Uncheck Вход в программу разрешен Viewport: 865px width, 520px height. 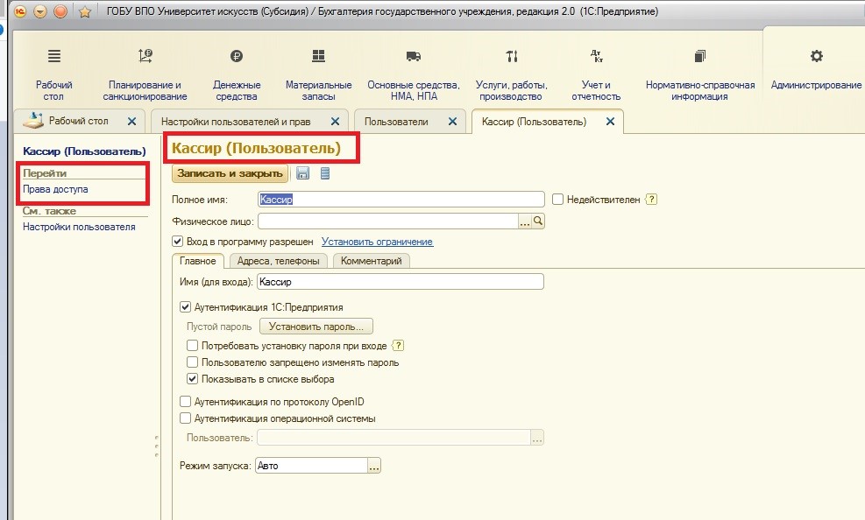pos(177,242)
